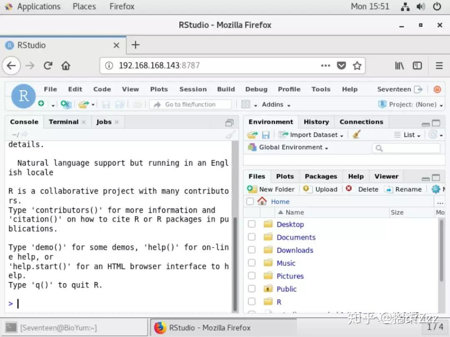The image size is (450, 337).
Task: Switch to the History tab
Action: pyautogui.click(x=316, y=121)
